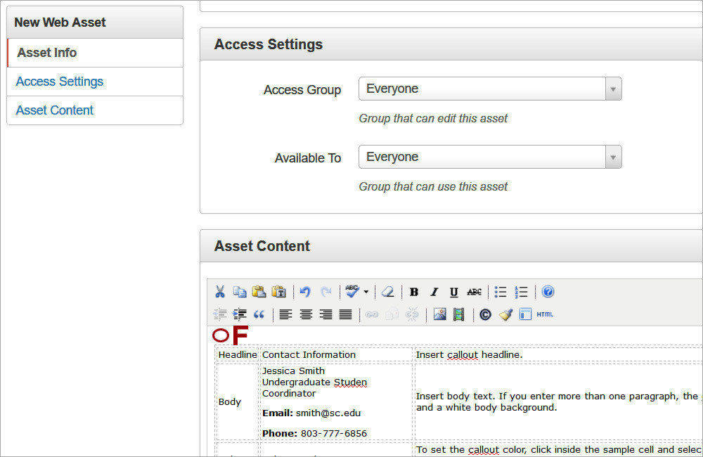Viewport: 703px width, 457px height.
Task: Center-align the text
Action: [x=305, y=314]
